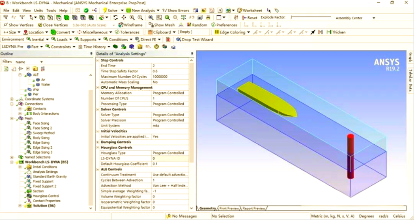Click the clock icon in the LSDYNA Pre toolbar
Screen dimensions: 414x220
point(156,47)
